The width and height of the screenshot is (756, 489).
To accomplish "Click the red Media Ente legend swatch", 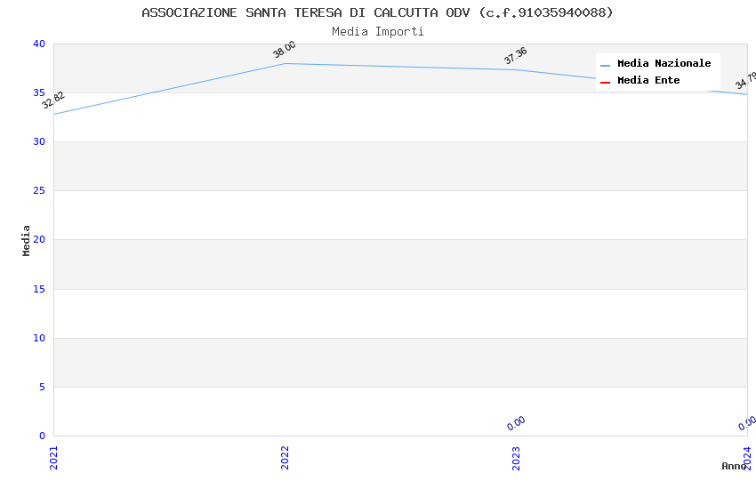I will 605,82.
